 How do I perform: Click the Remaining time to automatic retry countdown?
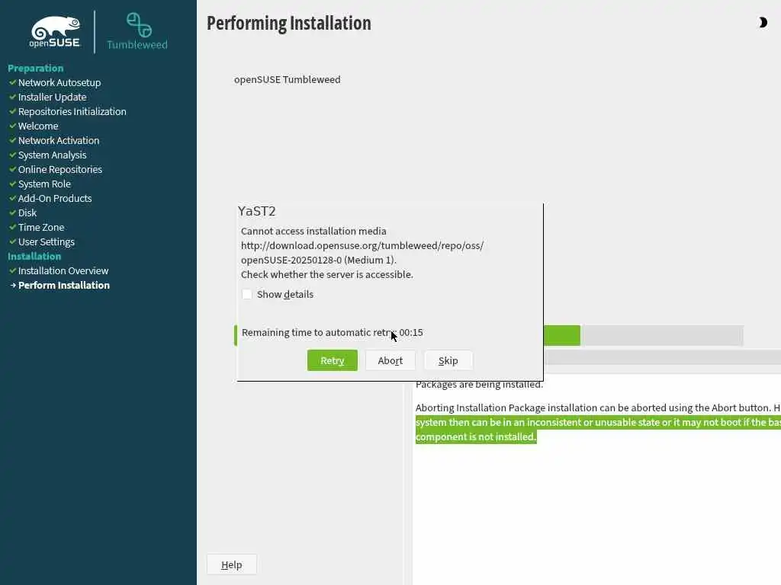click(333, 332)
